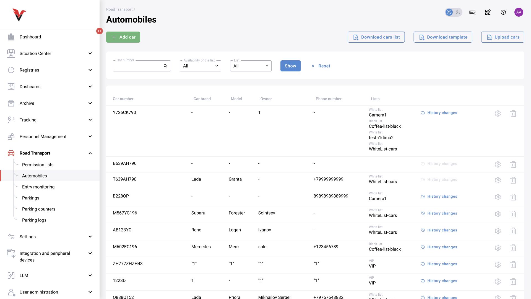Delete car AB123YC with the trash icon
Viewport: 531px width, 299px height.
pyautogui.click(x=513, y=231)
